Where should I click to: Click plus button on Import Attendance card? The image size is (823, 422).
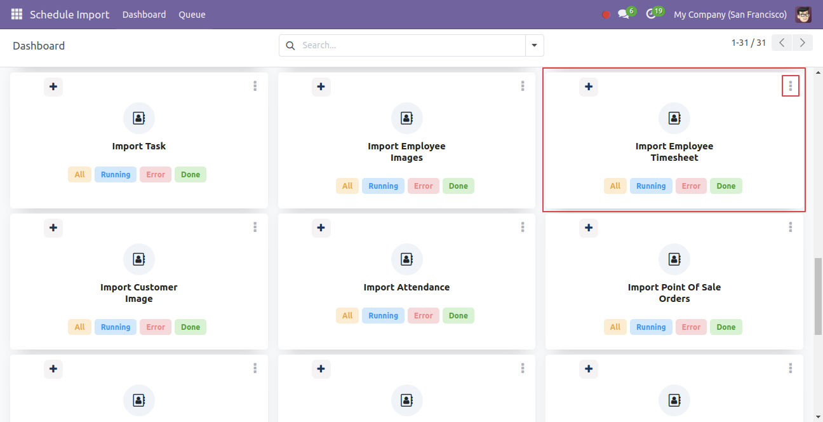(x=321, y=228)
